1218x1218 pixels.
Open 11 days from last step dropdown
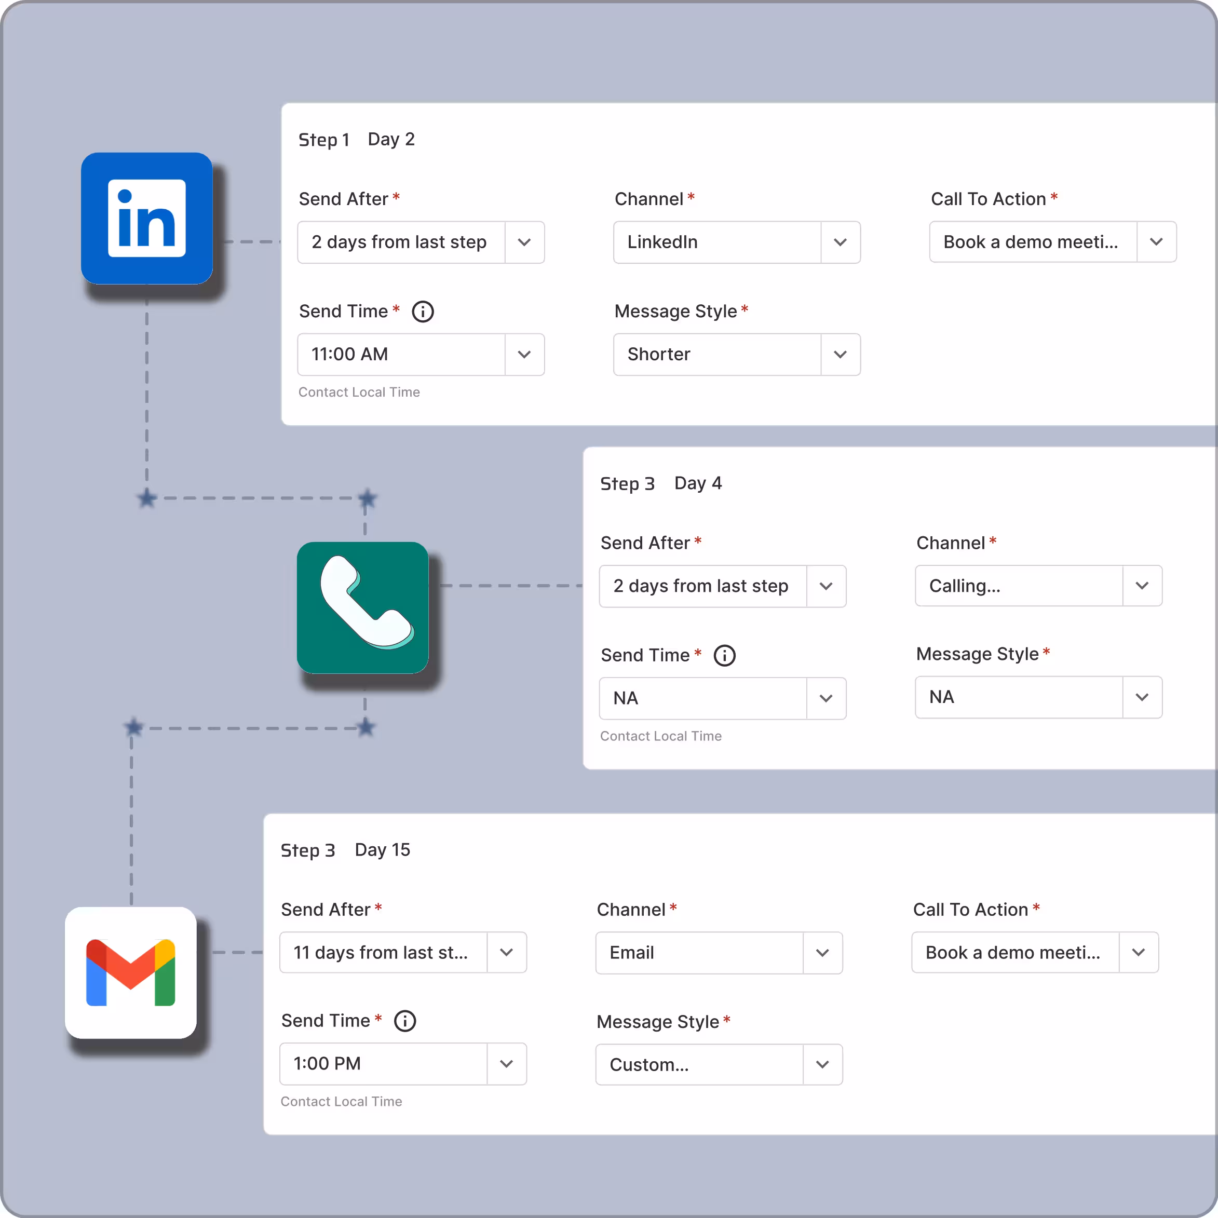506,953
